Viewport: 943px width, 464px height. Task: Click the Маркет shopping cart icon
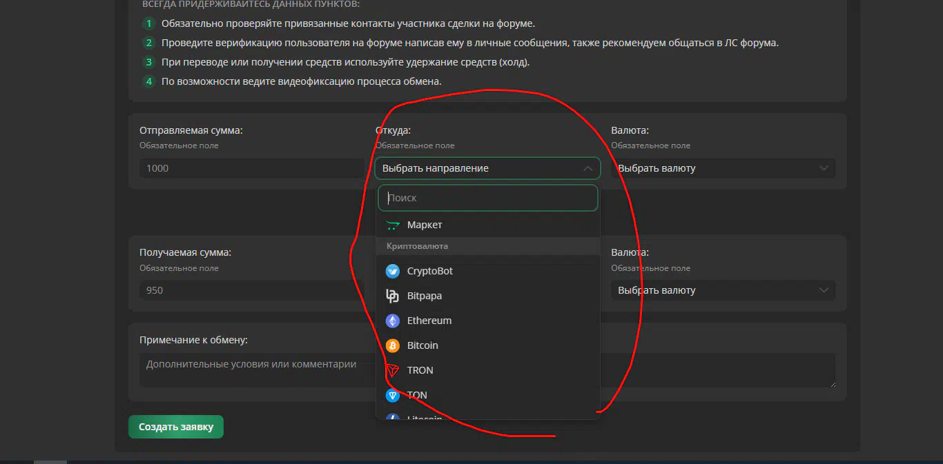[x=393, y=225]
